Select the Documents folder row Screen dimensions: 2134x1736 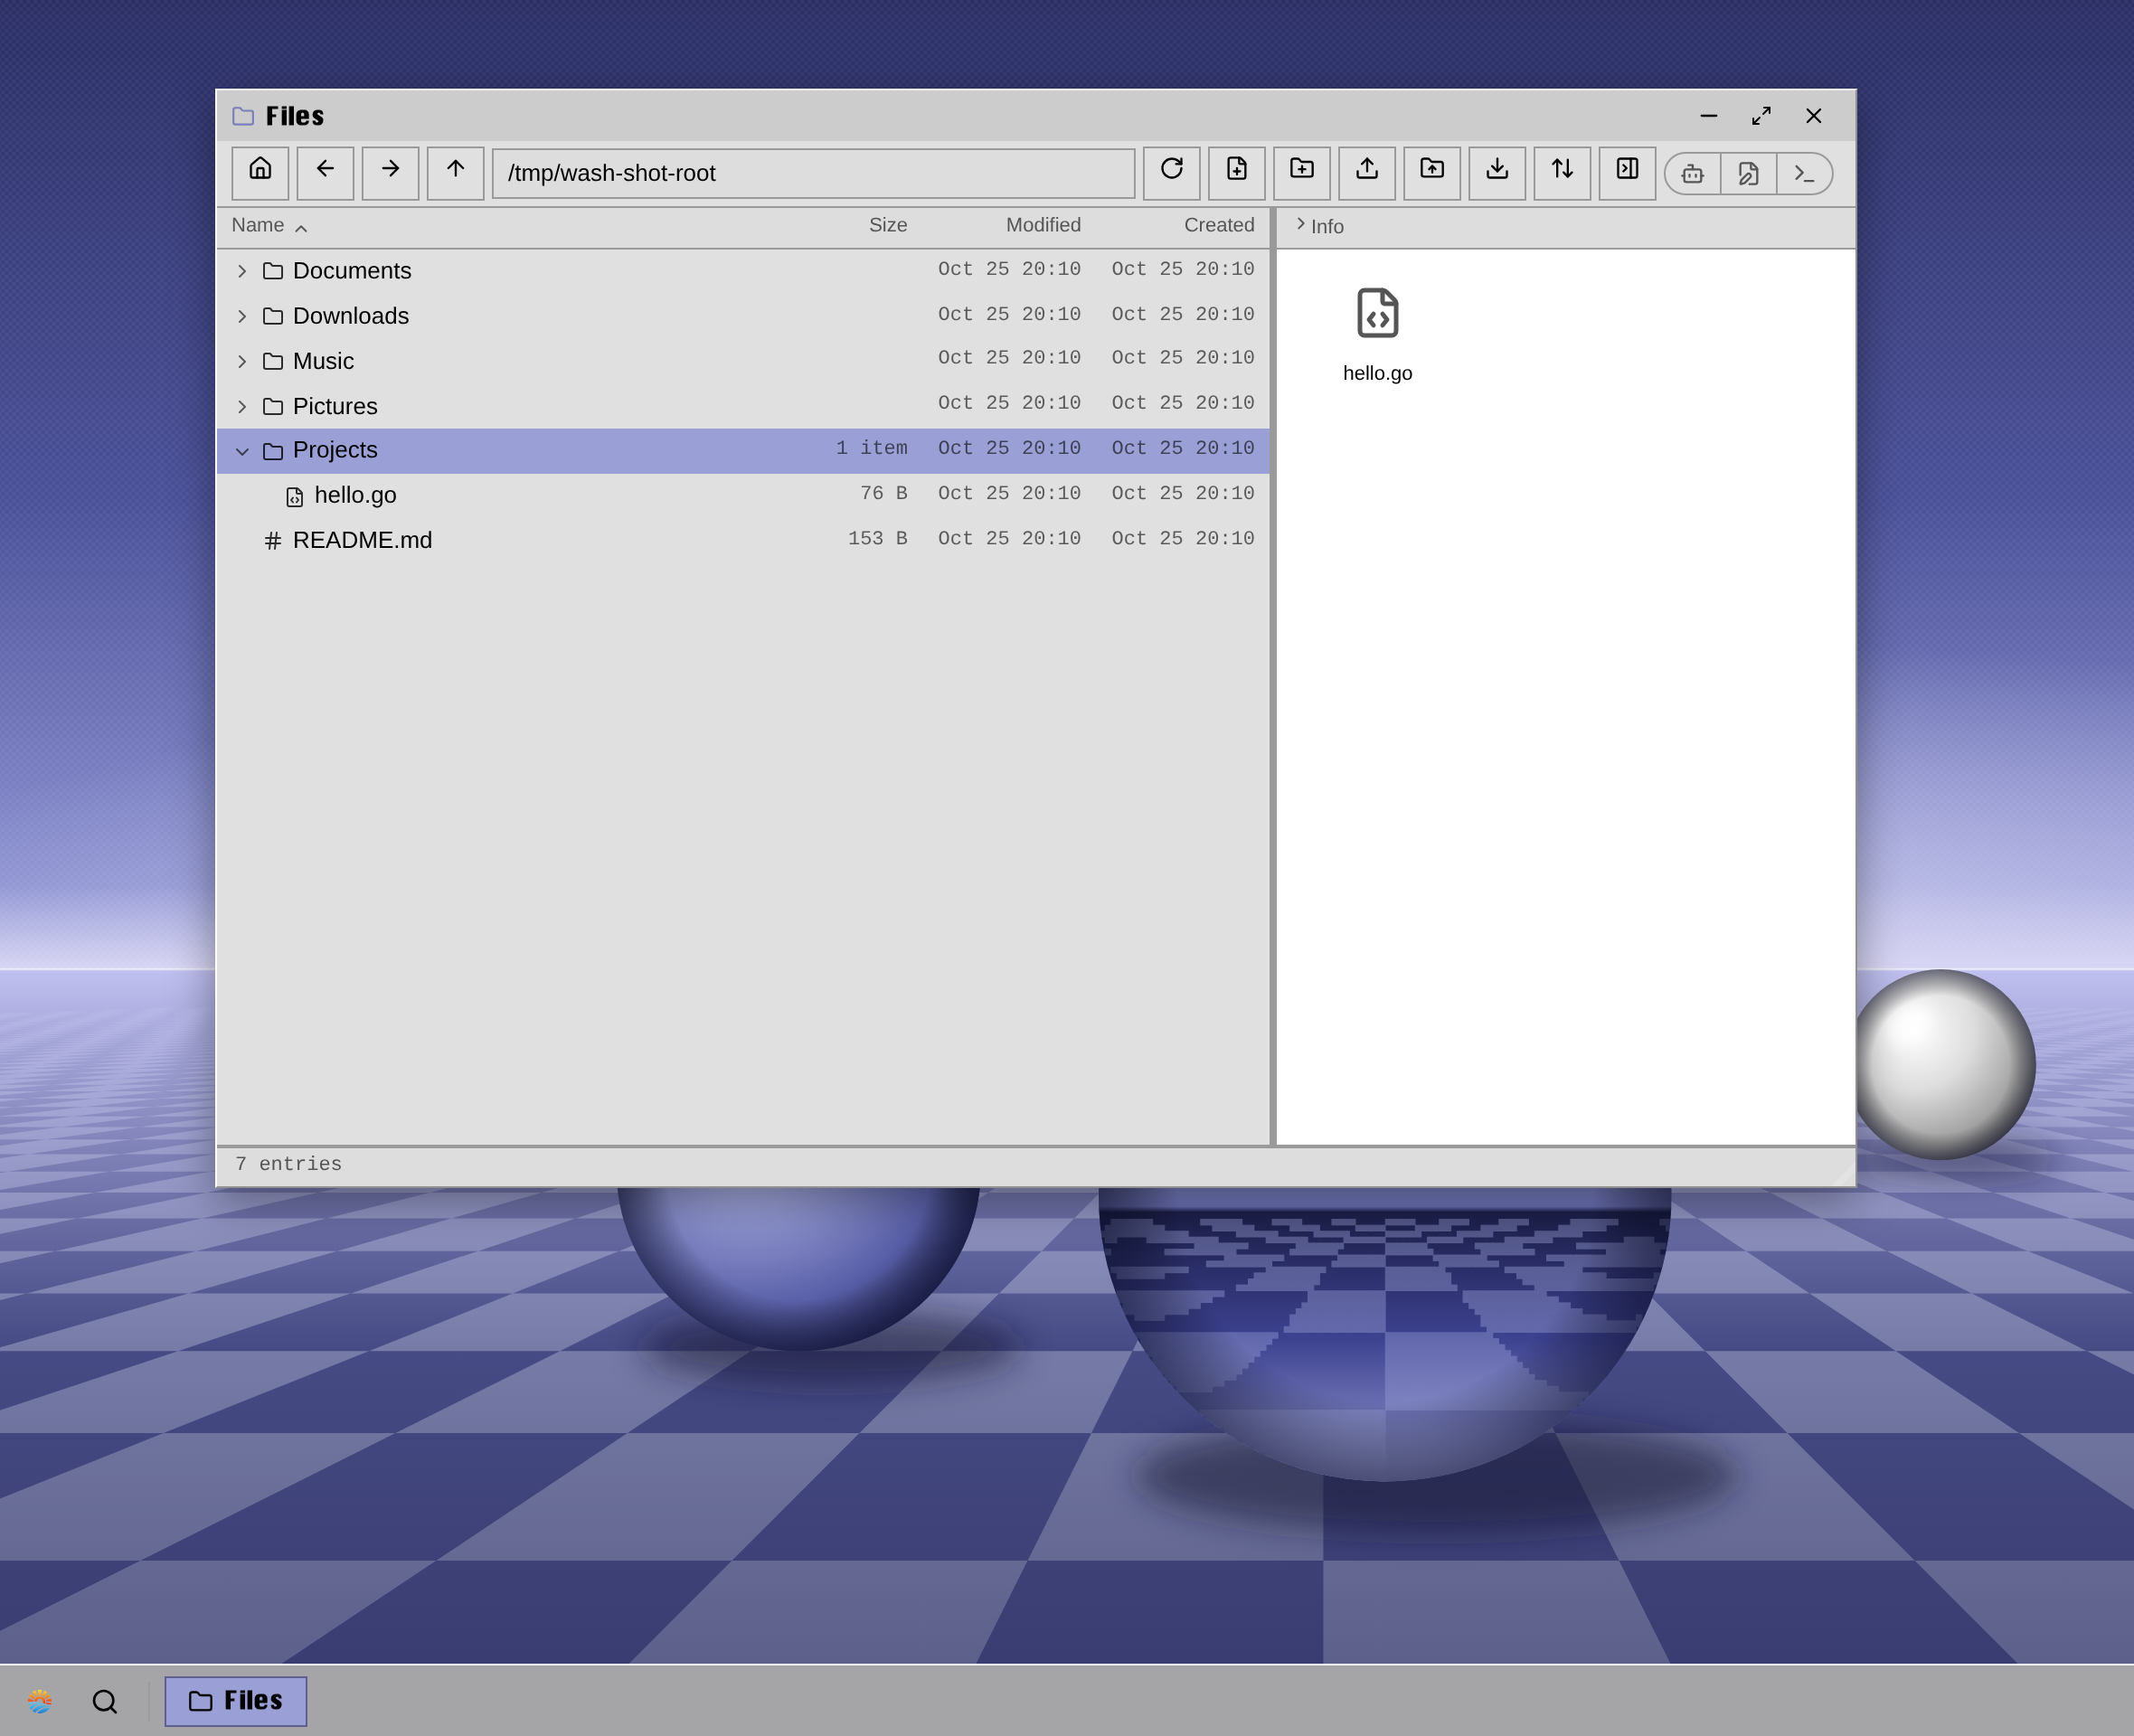point(743,271)
